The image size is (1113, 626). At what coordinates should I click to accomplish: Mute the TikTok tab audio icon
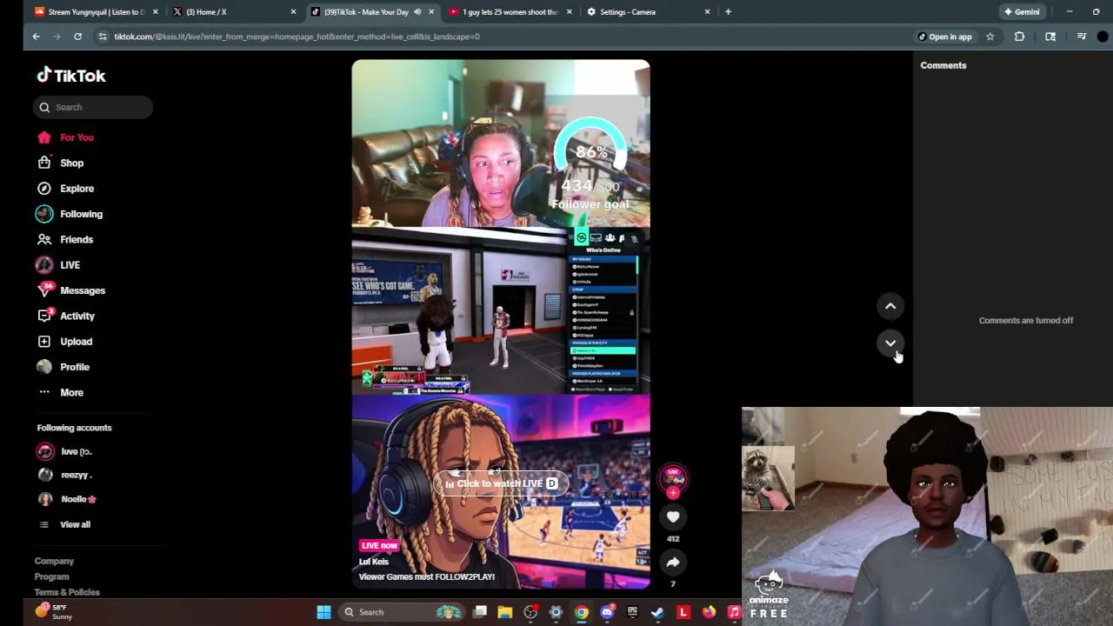point(417,12)
